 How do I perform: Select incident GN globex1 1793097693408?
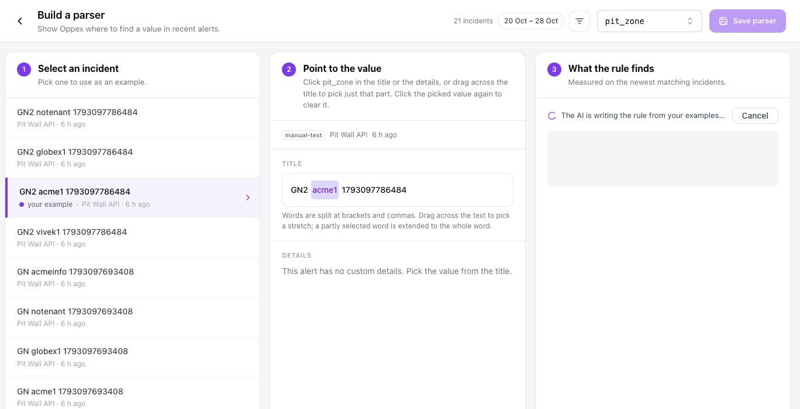click(132, 356)
